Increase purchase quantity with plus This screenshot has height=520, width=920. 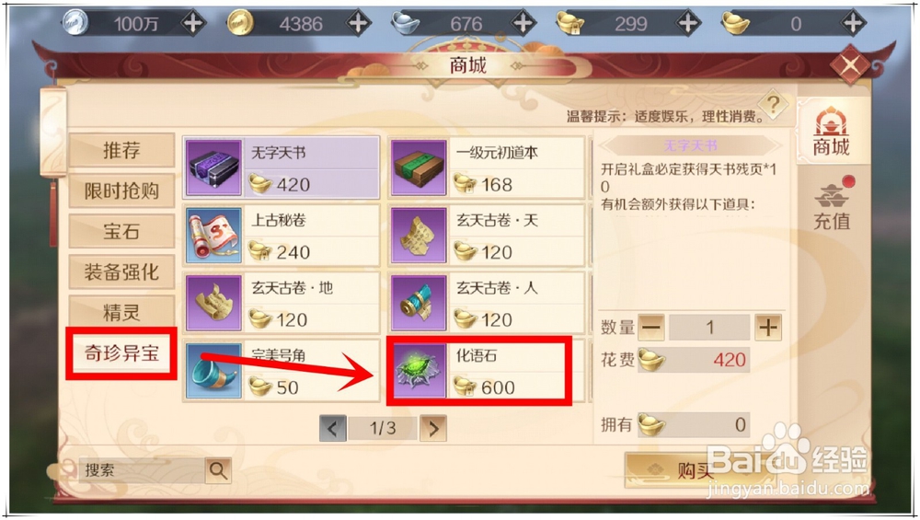point(768,327)
